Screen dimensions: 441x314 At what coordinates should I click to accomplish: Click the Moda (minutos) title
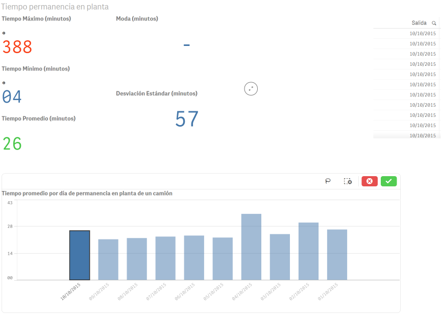[x=137, y=18]
